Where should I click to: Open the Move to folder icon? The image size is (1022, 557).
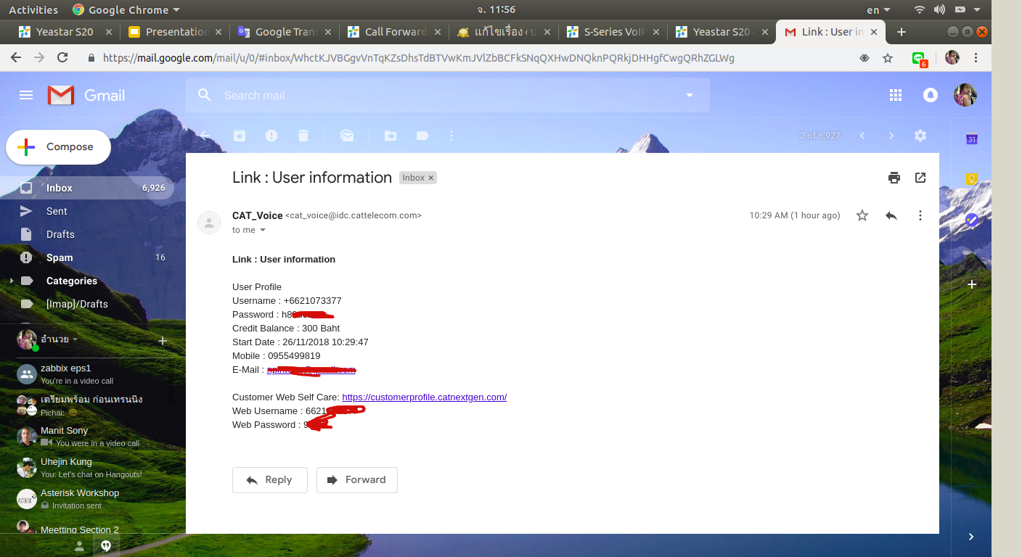click(x=391, y=136)
